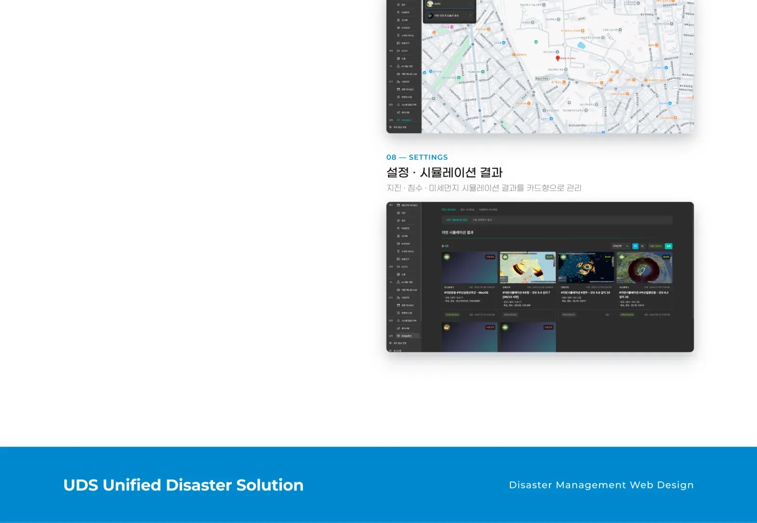Viewport: 757px width, 523px height.
Task: Click the waveform icon on the 규모 6.2 card
Action: click(622, 257)
